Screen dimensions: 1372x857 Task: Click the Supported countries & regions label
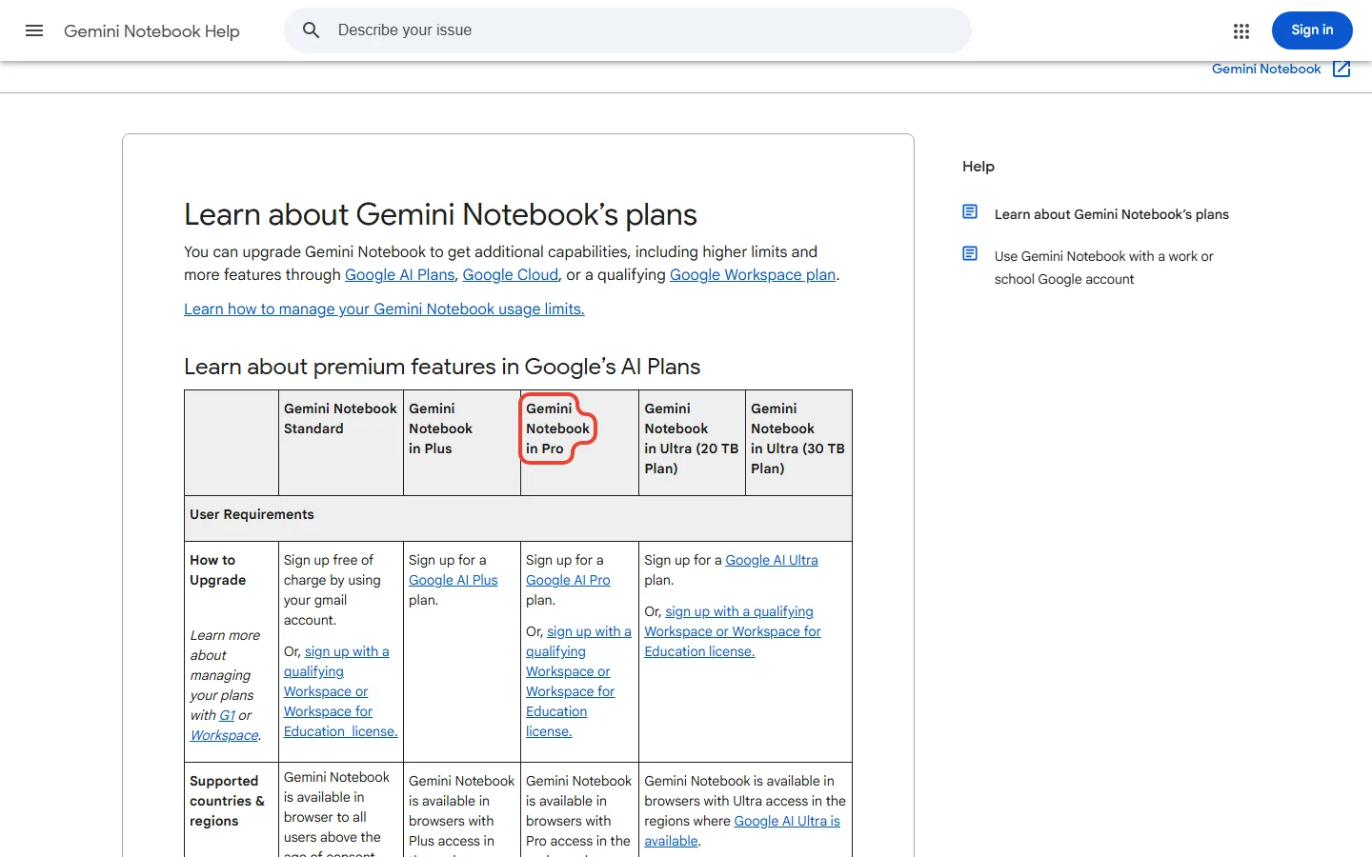(x=227, y=801)
